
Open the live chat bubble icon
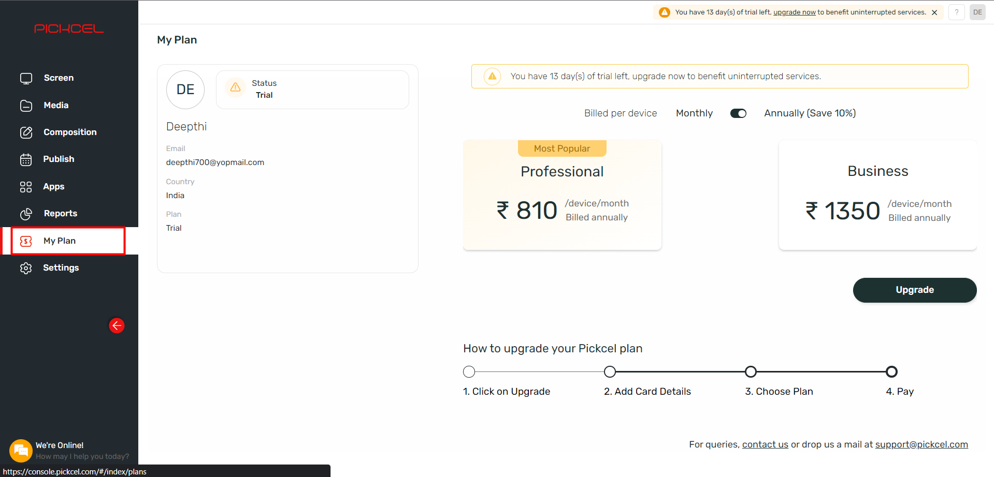pos(21,451)
